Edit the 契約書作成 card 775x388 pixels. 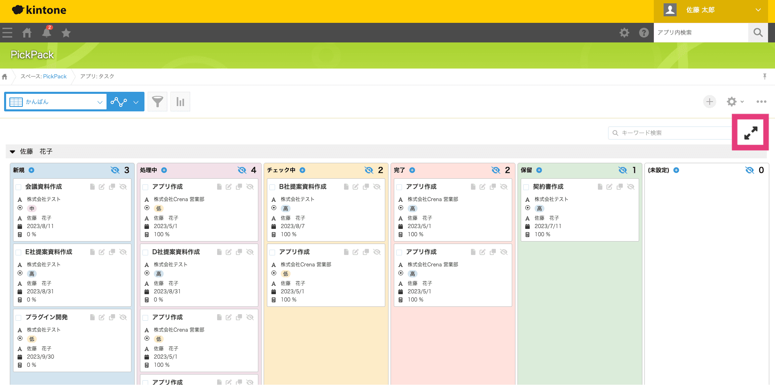609,187
